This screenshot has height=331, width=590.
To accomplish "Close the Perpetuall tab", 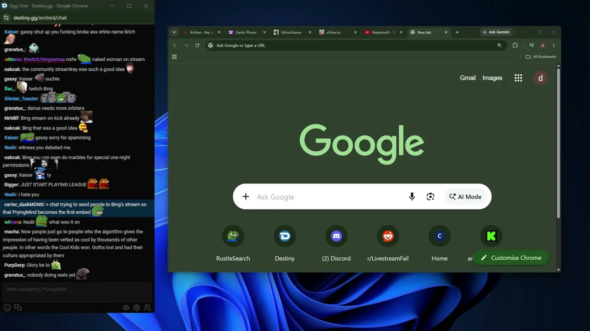I will click(x=400, y=32).
